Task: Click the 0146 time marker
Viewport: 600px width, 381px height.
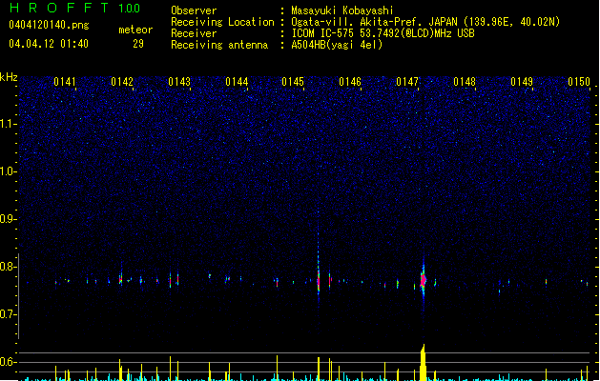Action: pos(350,82)
